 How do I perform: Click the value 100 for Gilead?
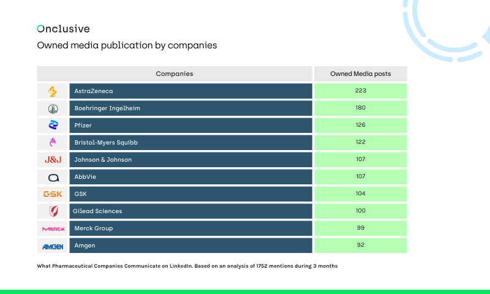coord(361,211)
